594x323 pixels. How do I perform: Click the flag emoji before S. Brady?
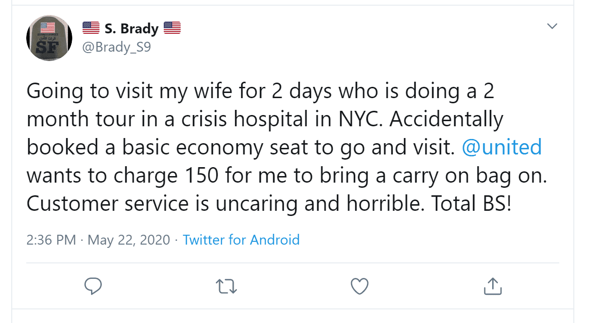click(x=91, y=28)
